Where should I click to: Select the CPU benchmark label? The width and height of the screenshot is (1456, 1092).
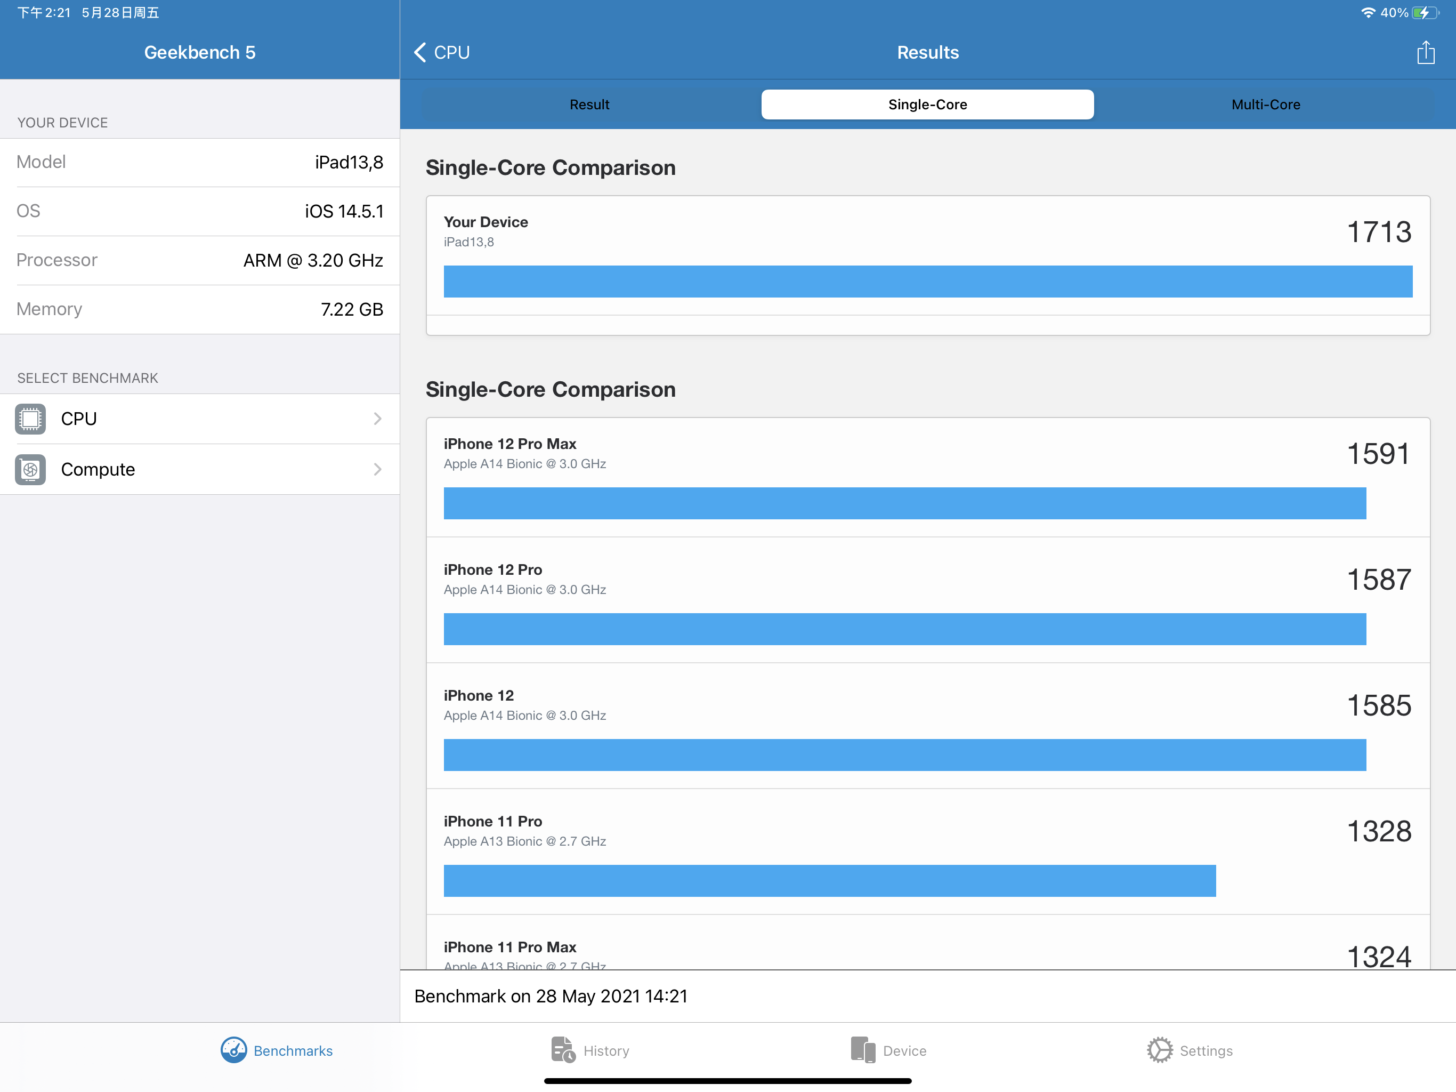pyautogui.click(x=79, y=419)
